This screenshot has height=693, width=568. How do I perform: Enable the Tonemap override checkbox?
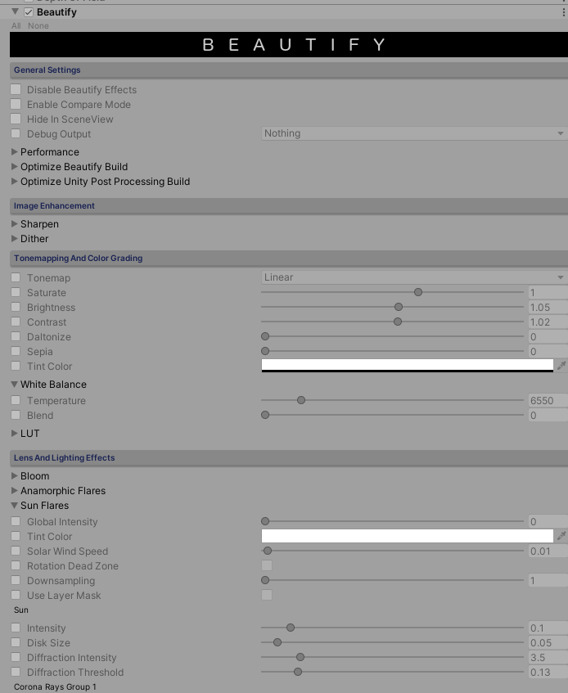tap(16, 277)
